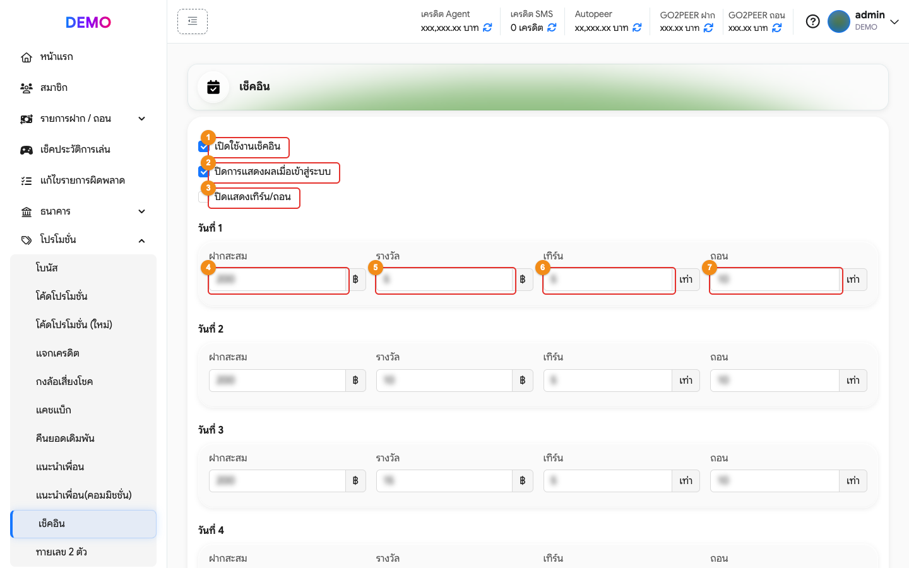Click the วันที่ 1 ฝากสะสม input field
Image resolution: width=909 pixels, height=568 pixels.
pyautogui.click(x=277, y=280)
